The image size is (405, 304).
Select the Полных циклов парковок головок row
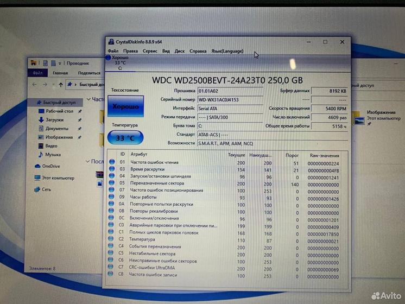(224, 233)
